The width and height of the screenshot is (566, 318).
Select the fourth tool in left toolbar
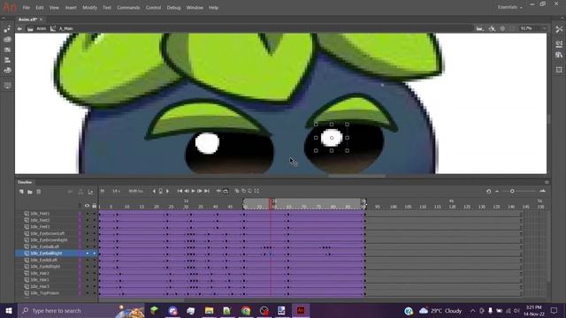pyautogui.click(x=7, y=60)
